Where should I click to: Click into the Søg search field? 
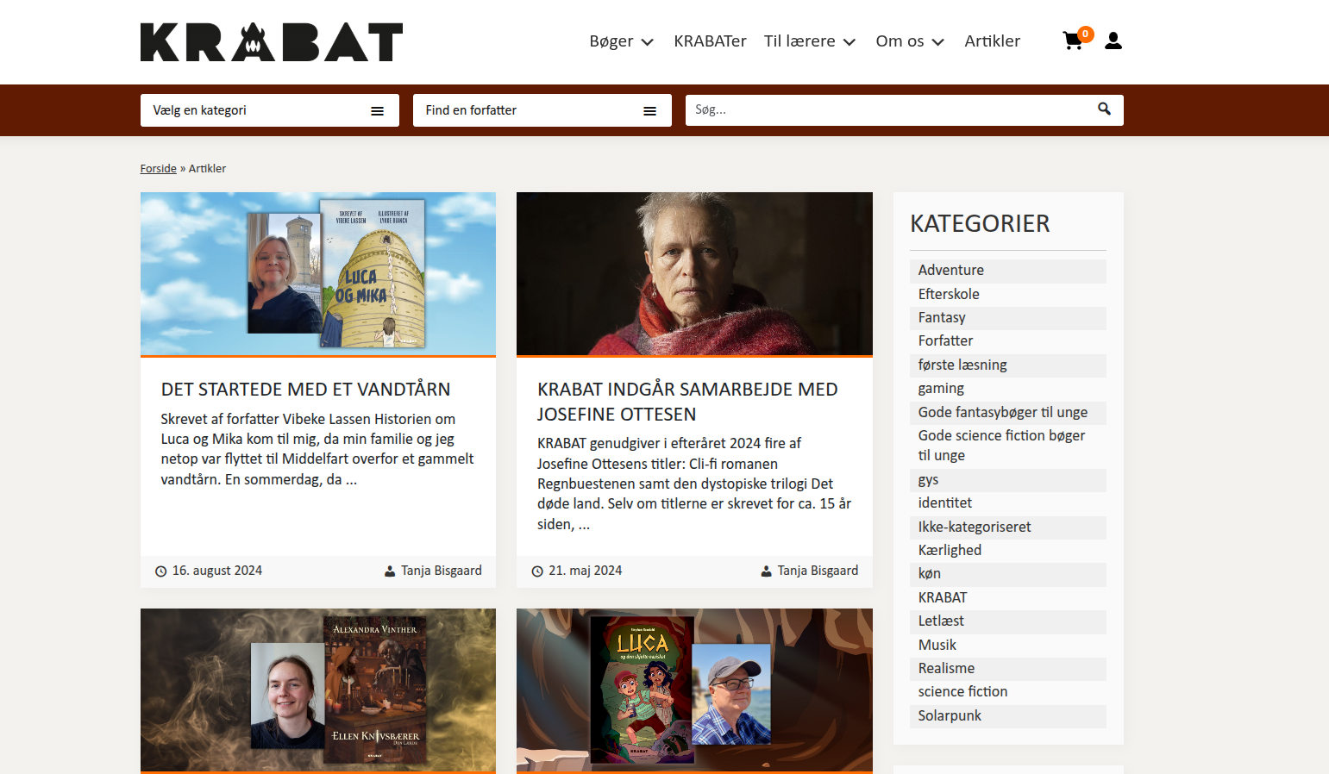coord(888,110)
